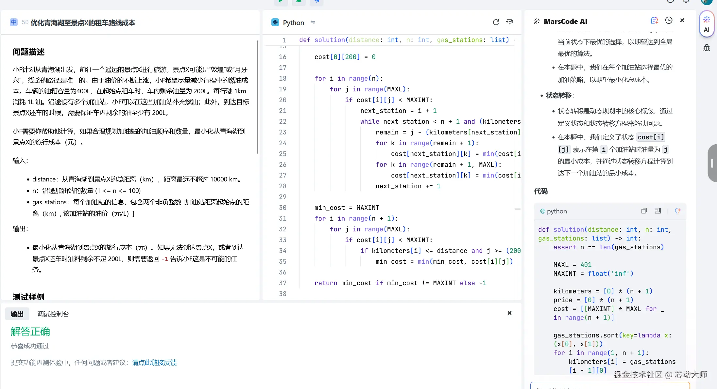
Task: Open the feedback link 请点此链接反馈
Action: (154, 363)
